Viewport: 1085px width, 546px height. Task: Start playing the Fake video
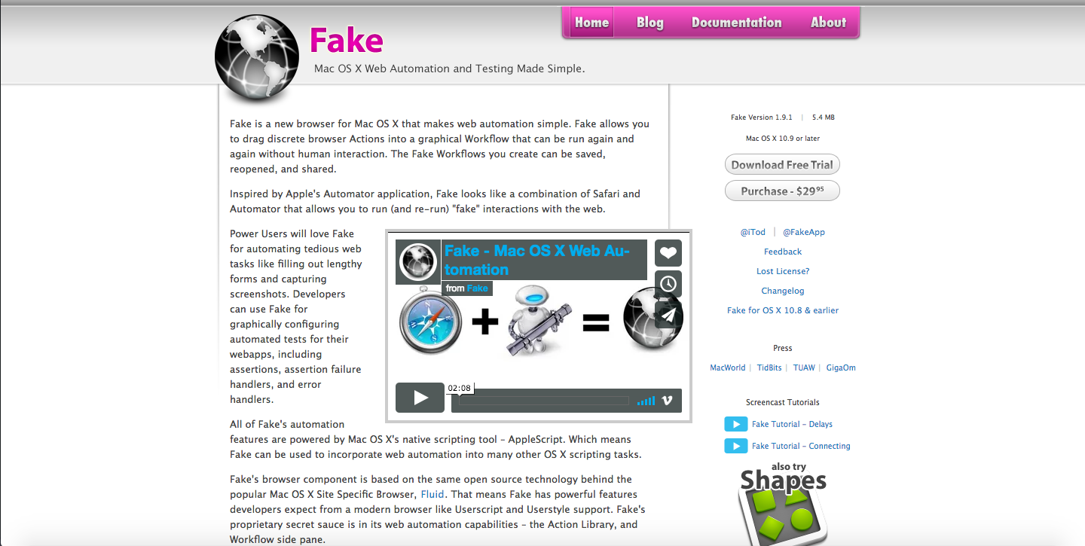[420, 398]
